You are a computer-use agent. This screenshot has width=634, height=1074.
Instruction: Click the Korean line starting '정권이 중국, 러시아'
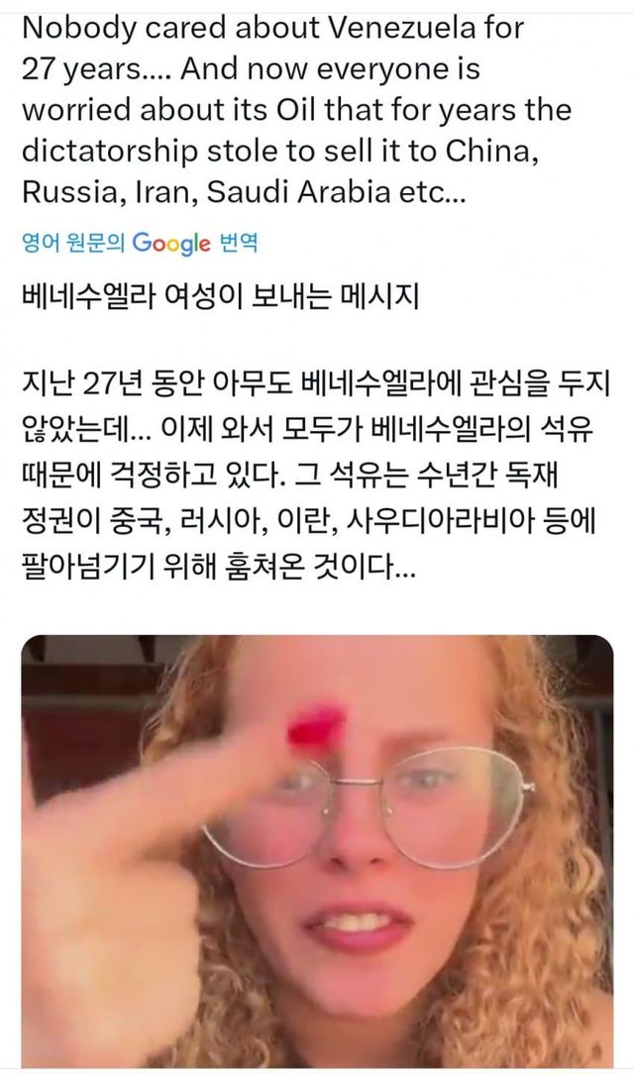[309, 520]
